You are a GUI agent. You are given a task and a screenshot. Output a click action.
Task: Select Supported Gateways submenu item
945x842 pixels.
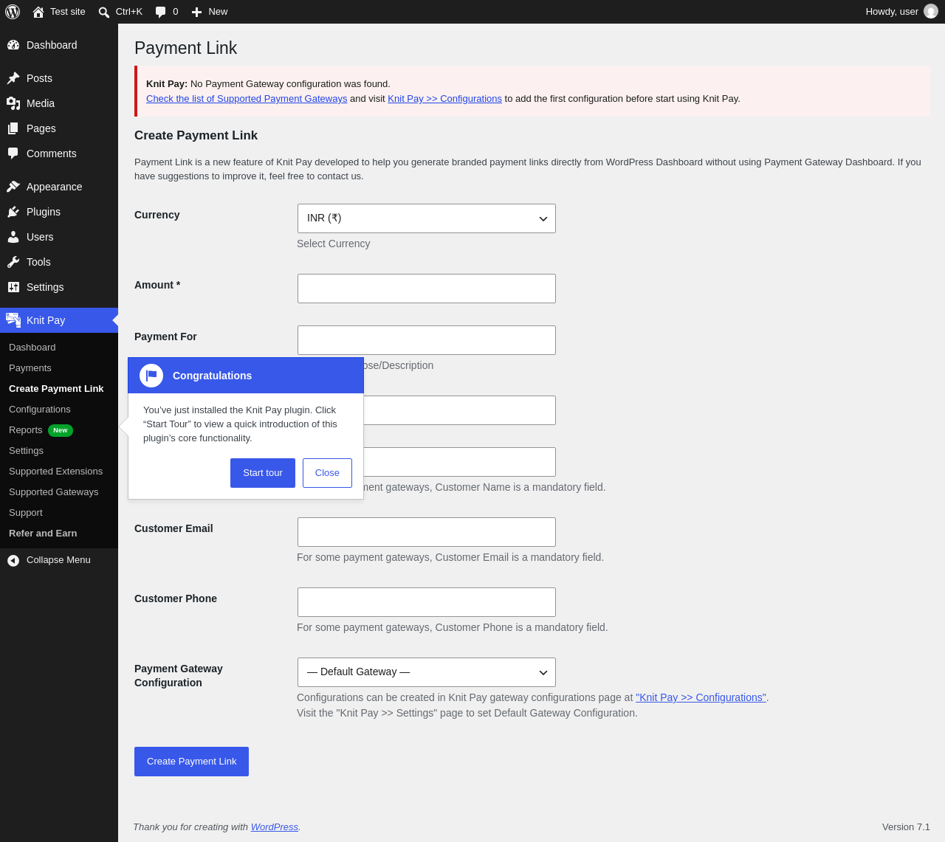click(54, 492)
